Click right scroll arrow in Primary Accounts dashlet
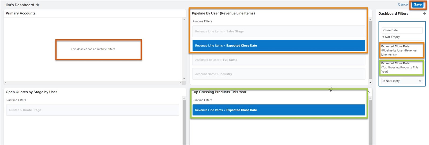 pos(180,83)
